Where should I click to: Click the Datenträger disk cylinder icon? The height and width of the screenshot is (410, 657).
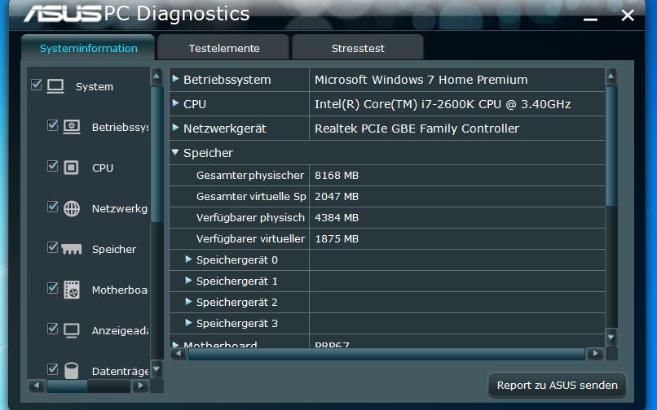pyautogui.click(x=71, y=371)
